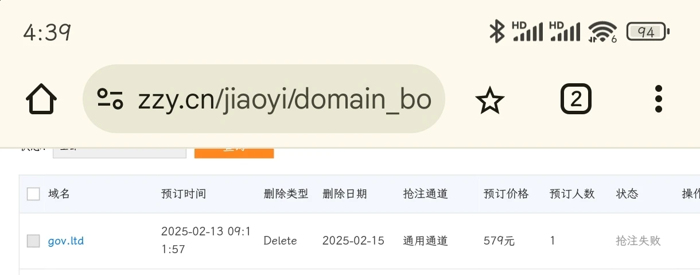Click the 状态 column header

click(x=627, y=194)
